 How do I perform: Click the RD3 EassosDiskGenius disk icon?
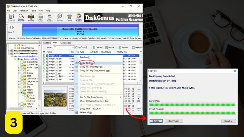click(12, 54)
